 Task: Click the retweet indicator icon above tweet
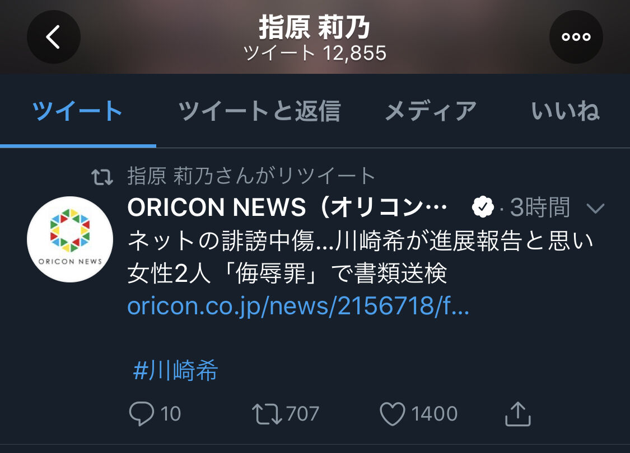tap(102, 177)
